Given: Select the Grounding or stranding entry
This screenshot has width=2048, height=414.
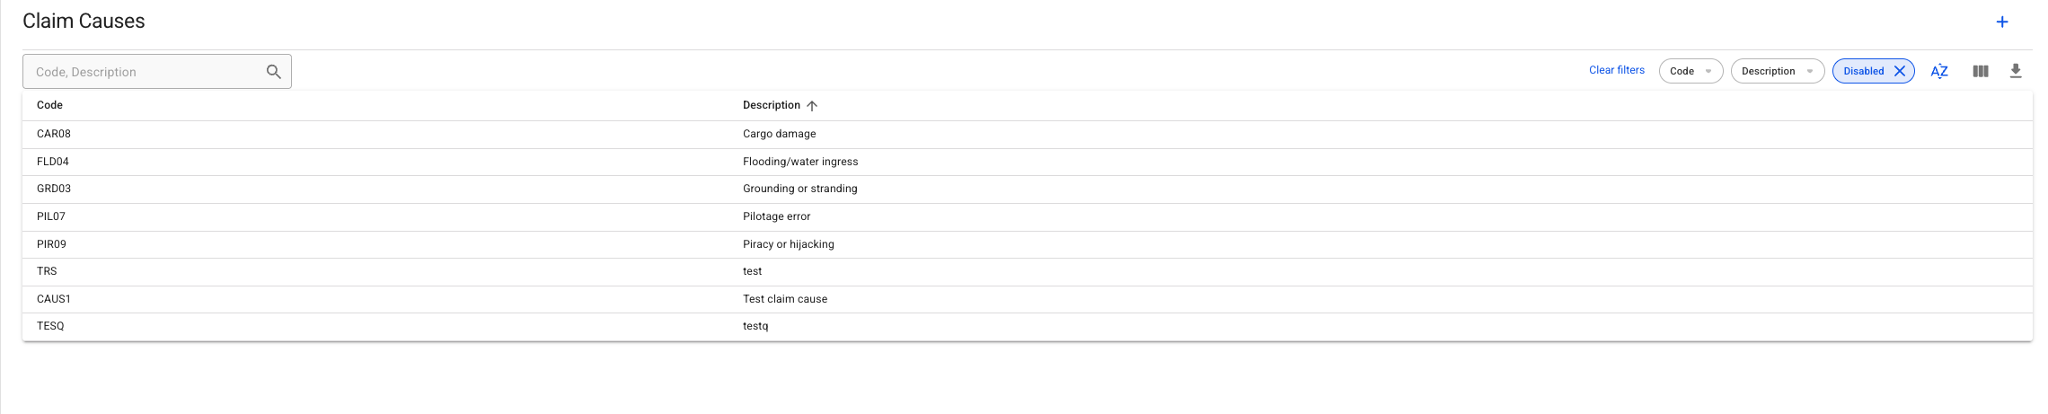Looking at the screenshot, I should (799, 189).
